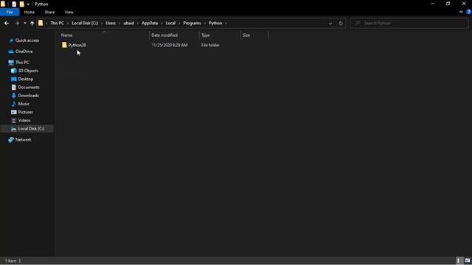This screenshot has height=265, width=472.
Task: Refresh the current folder view
Action: tap(341, 23)
